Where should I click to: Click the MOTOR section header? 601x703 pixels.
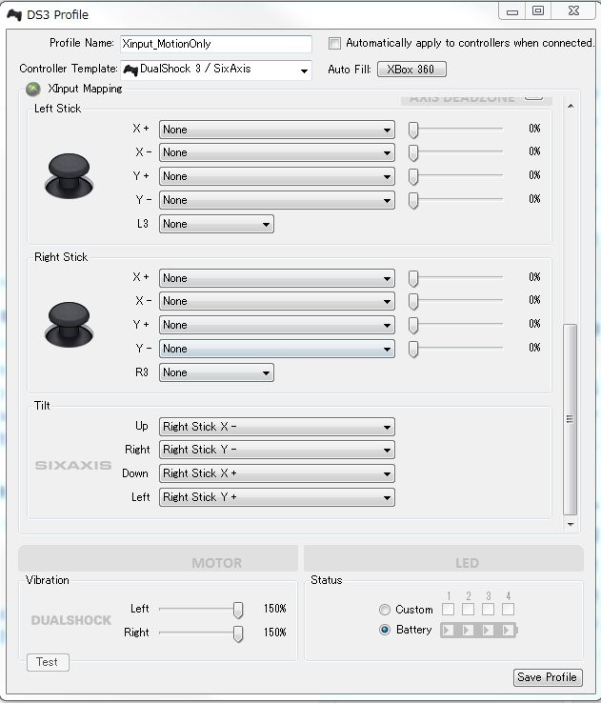click(x=158, y=558)
